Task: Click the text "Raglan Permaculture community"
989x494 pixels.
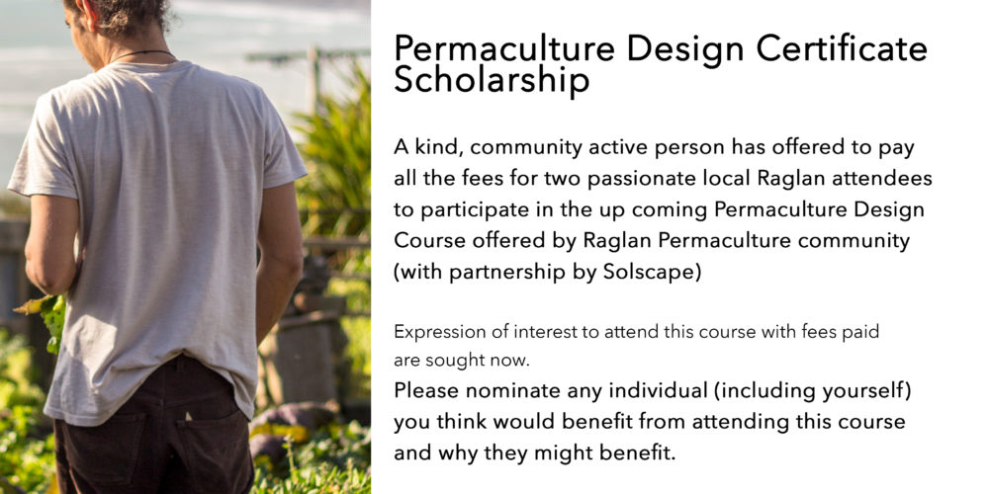Action: (746, 241)
